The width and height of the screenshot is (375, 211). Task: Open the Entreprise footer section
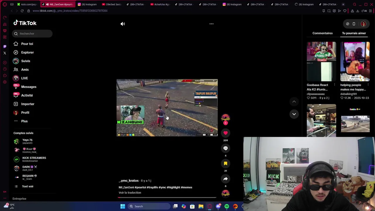[19, 199]
